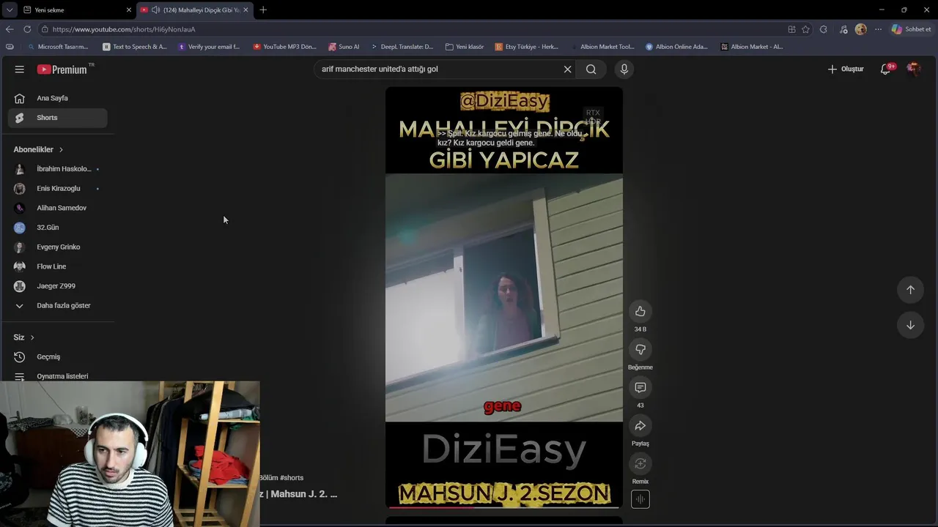The width and height of the screenshot is (938, 527).
Task: Click the magnifier search button
Action: click(591, 69)
